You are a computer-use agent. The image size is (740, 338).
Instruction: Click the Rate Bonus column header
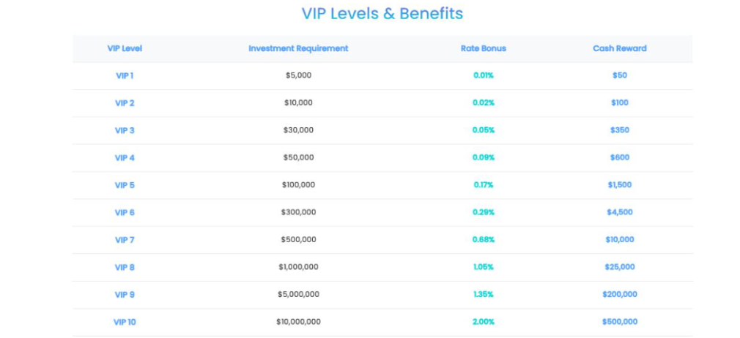484,48
